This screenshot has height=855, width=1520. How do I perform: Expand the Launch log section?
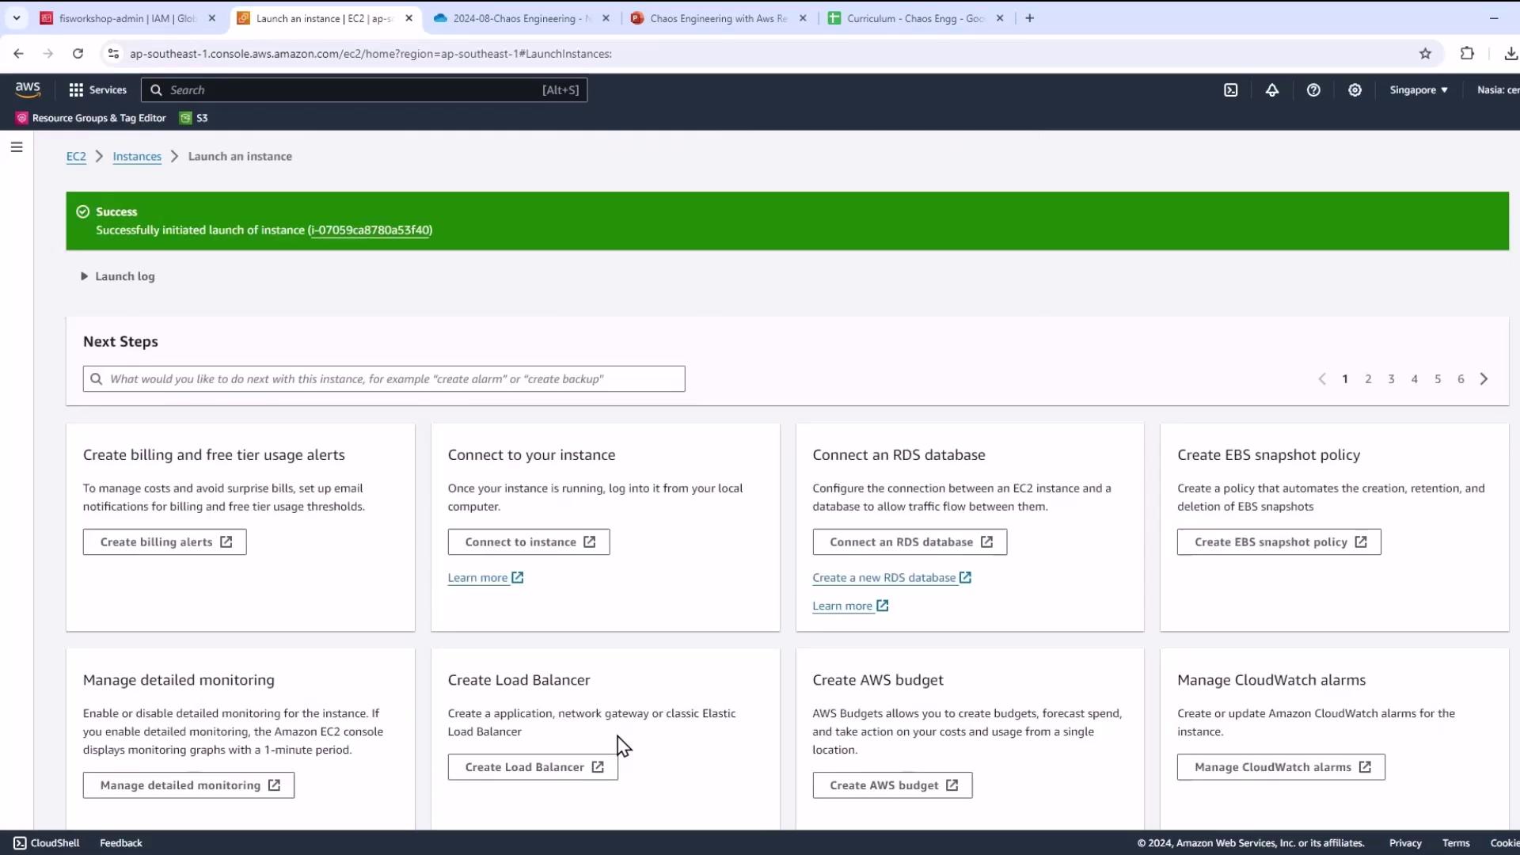coord(118,276)
